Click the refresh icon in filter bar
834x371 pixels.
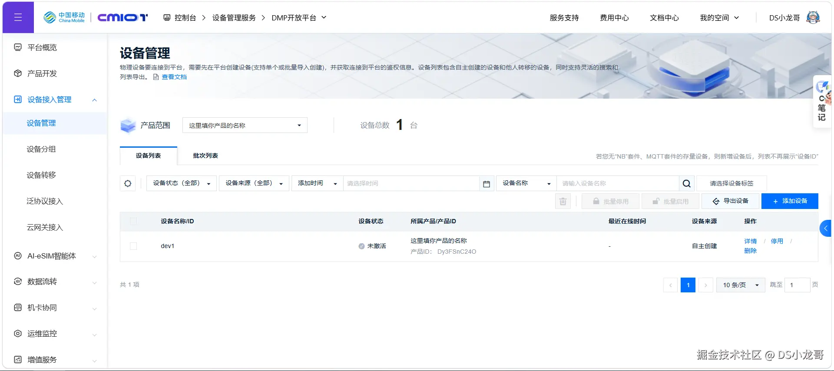pos(128,183)
